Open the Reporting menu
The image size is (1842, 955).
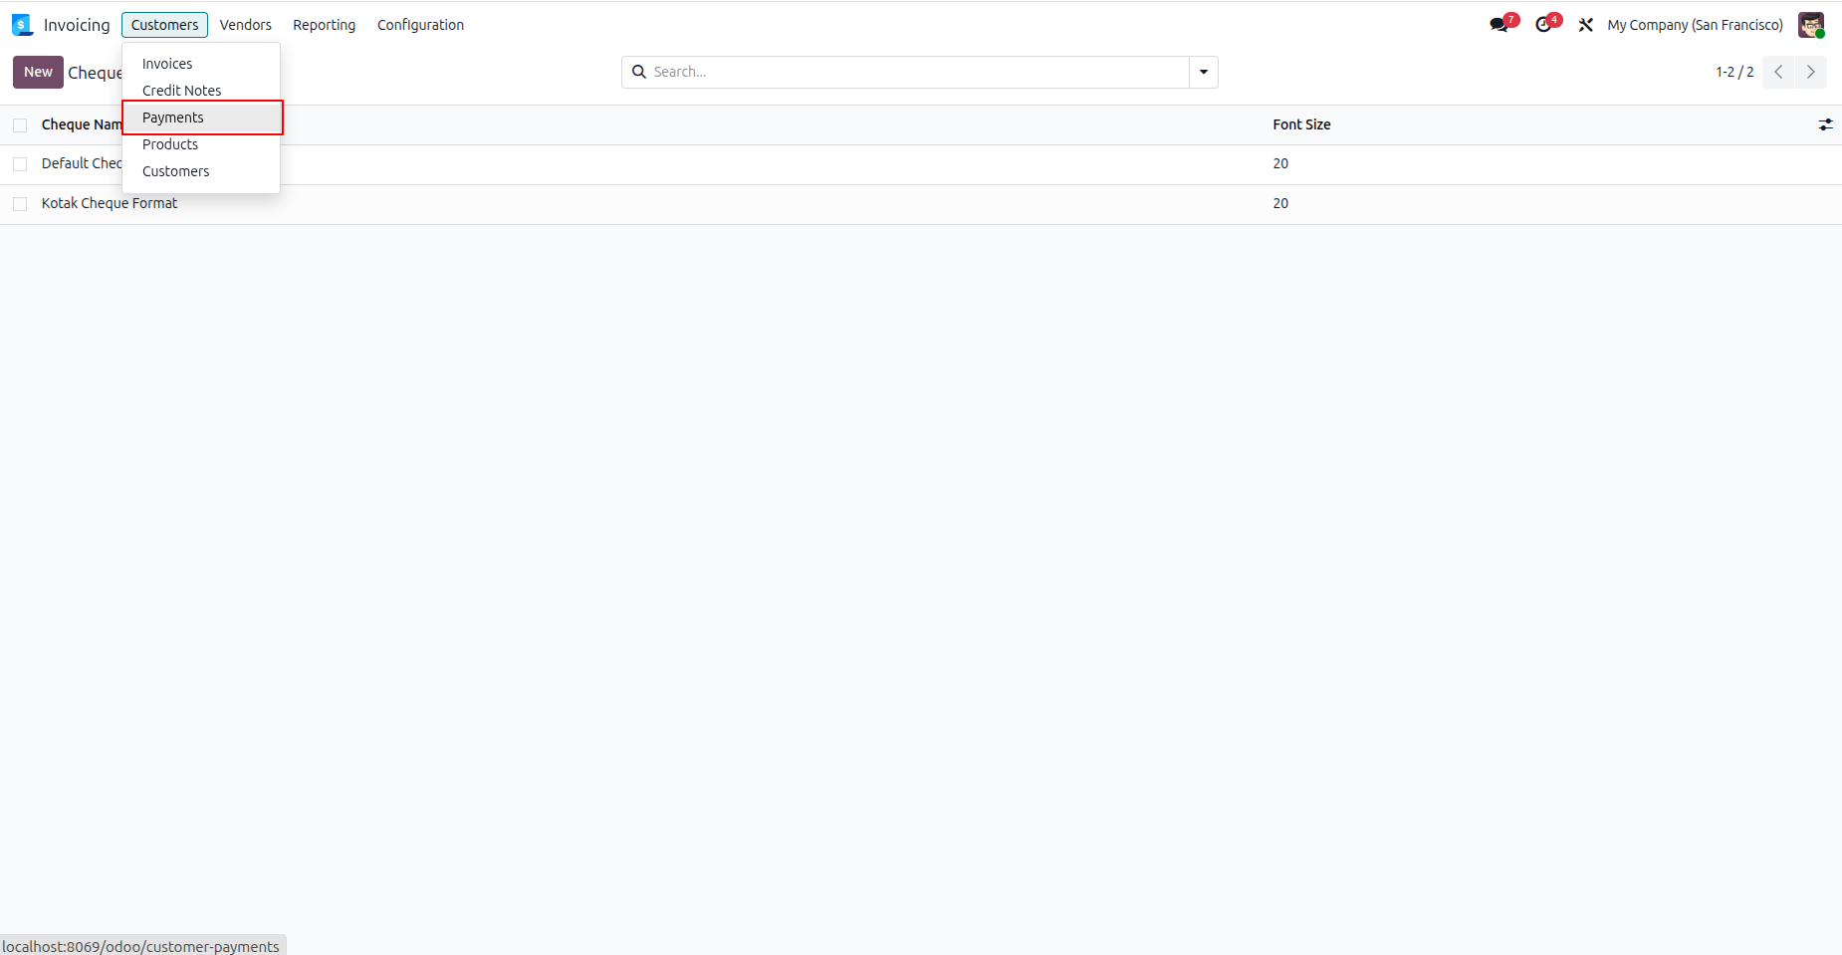(325, 25)
